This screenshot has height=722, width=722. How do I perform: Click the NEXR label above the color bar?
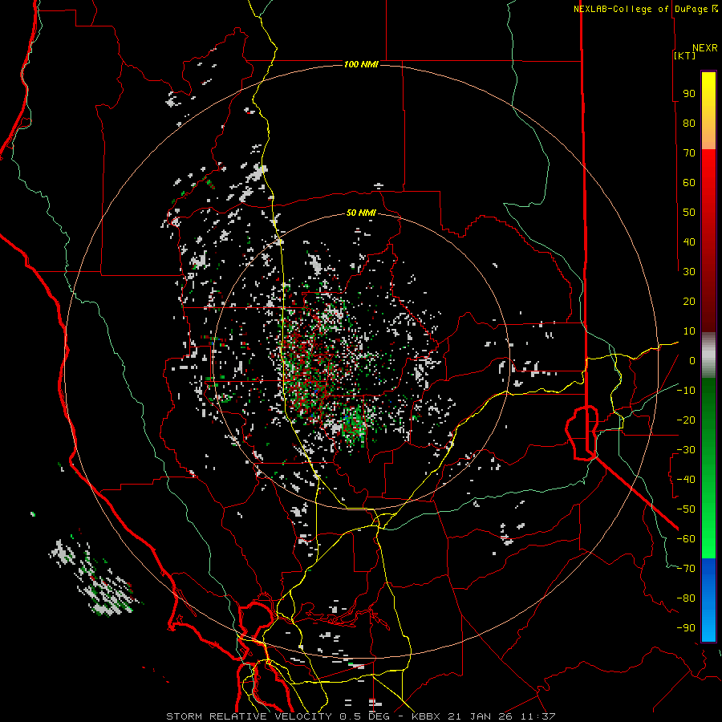tap(705, 48)
